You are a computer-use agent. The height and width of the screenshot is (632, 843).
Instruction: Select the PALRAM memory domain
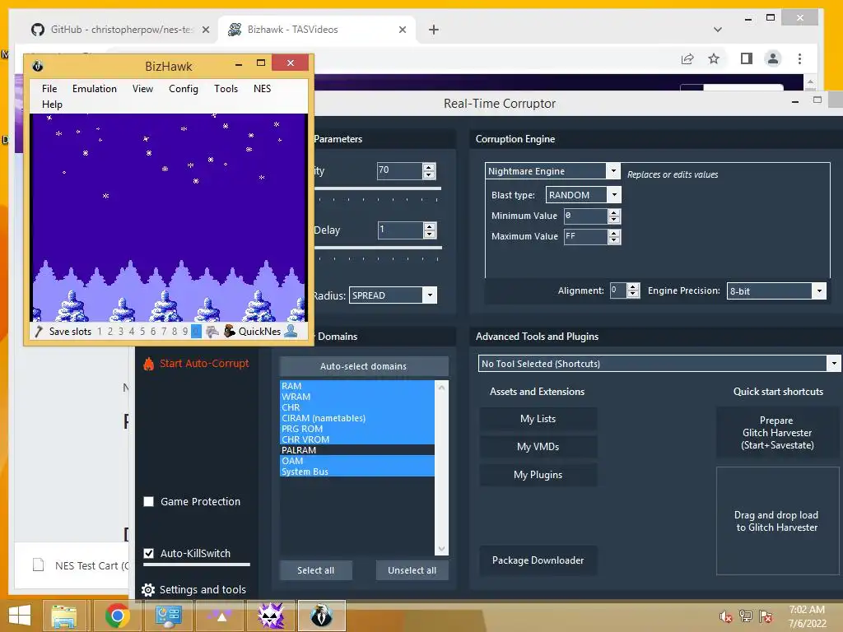click(357, 450)
